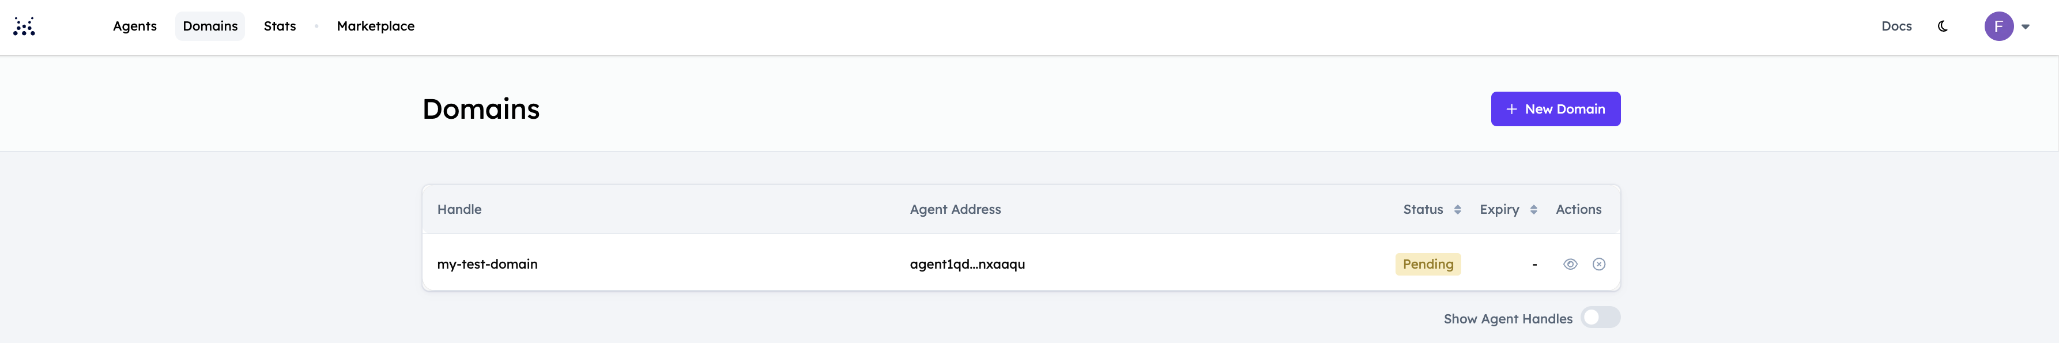Click the agent1qd...nxaaqu address value
Image resolution: width=2059 pixels, height=343 pixels.
(x=967, y=264)
